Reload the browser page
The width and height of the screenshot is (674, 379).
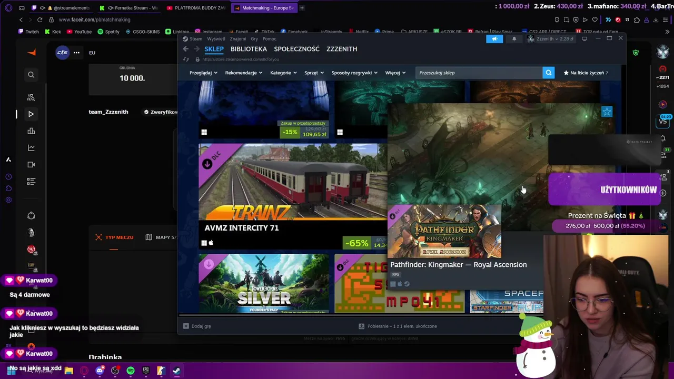(39, 19)
